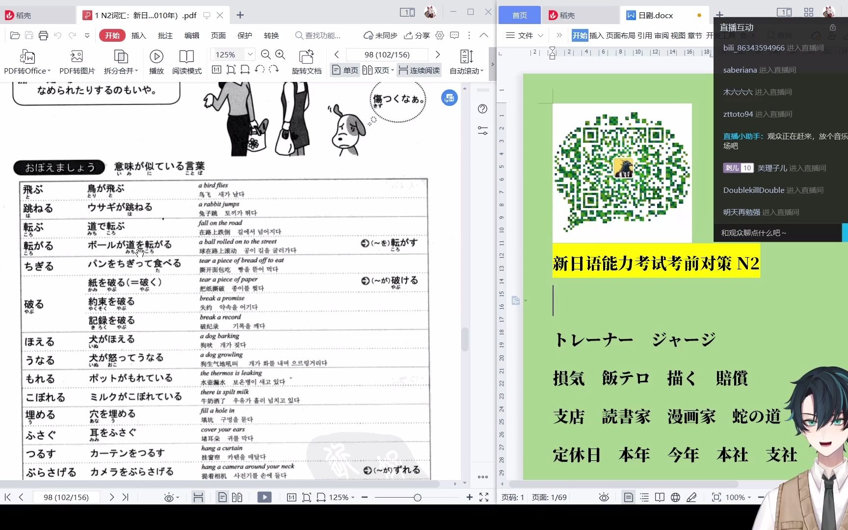Click the 分享 share button
848x530 pixels.
click(x=417, y=35)
